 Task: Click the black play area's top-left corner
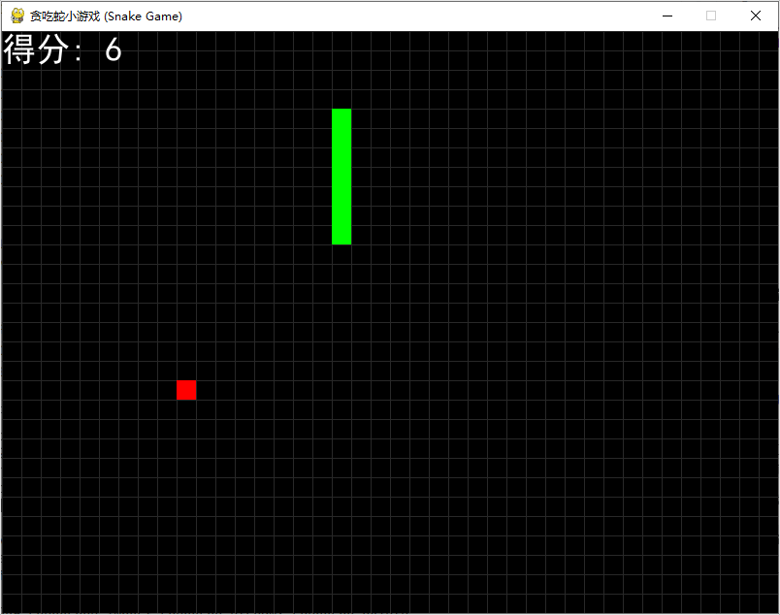(10, 39)
